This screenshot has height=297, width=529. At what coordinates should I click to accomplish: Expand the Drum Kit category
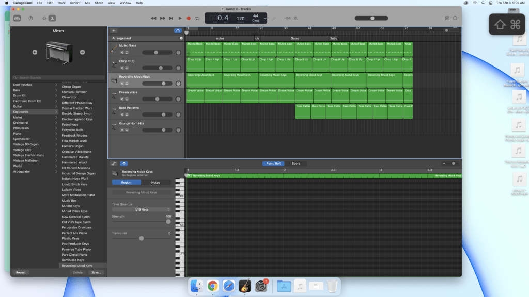tap(35, 95)
